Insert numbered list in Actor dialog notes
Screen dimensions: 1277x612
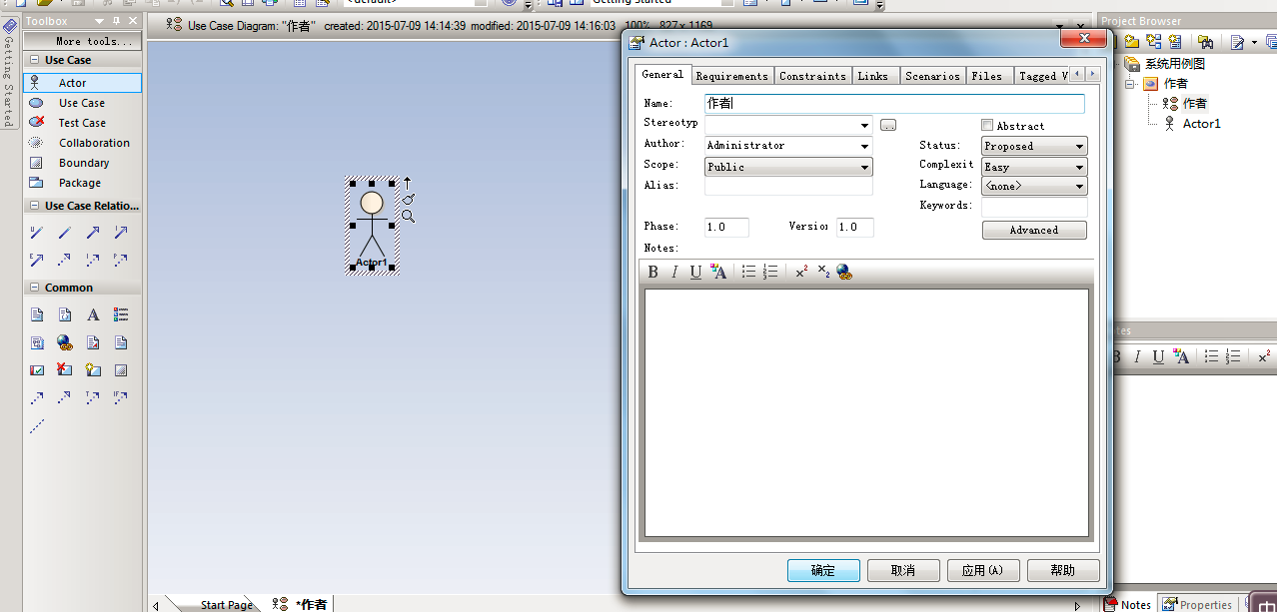pyautogui.click(x=770, y=272)
